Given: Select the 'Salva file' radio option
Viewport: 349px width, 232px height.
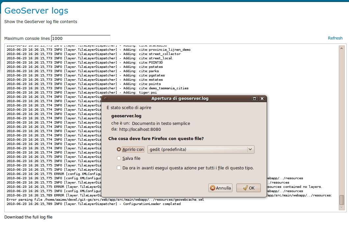Looking at the screenshot, I should tap(119, 158).
